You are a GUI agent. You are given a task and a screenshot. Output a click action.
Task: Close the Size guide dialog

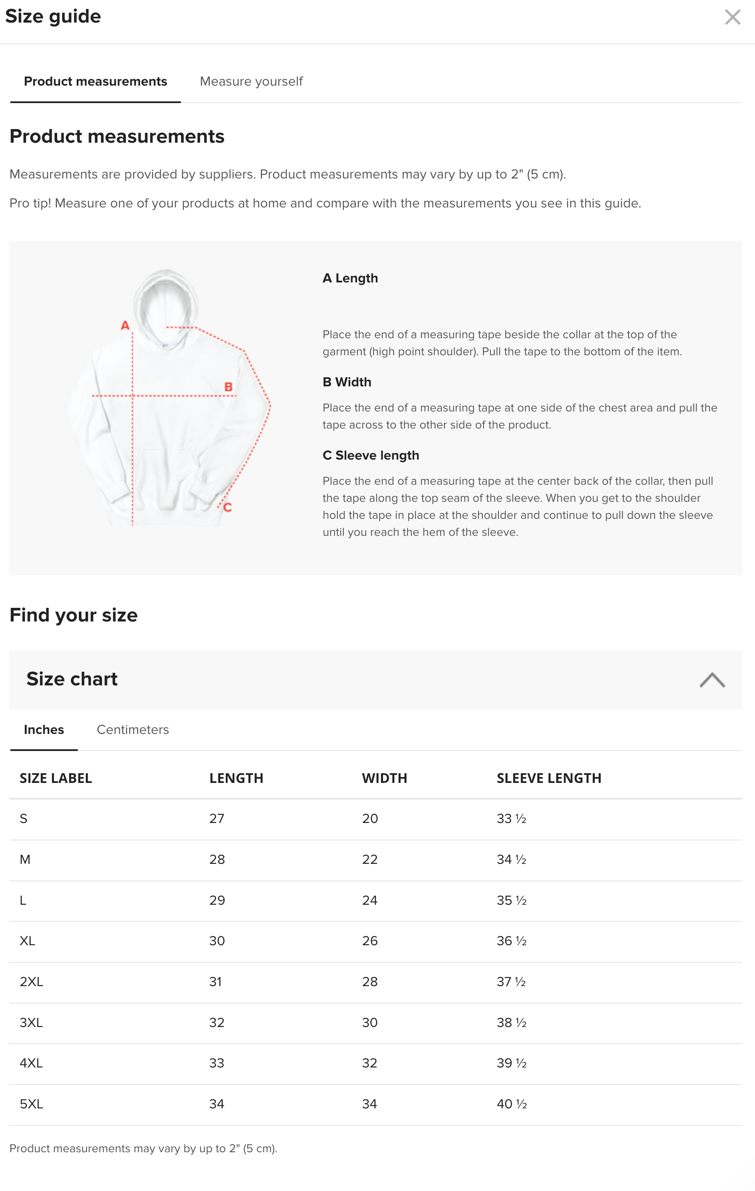click(x=732, y=17)
